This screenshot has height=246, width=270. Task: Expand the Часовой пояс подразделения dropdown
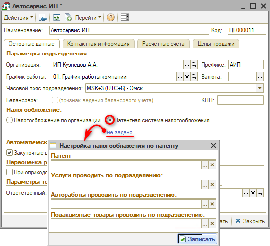click(x=260, y=88)
